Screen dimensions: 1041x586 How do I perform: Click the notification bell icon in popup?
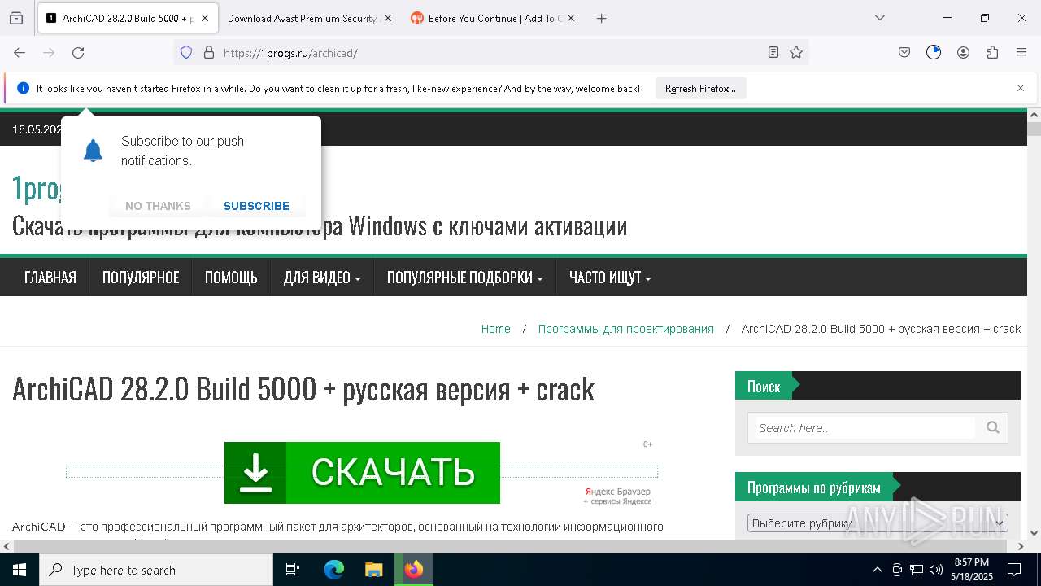pos(94,151)
